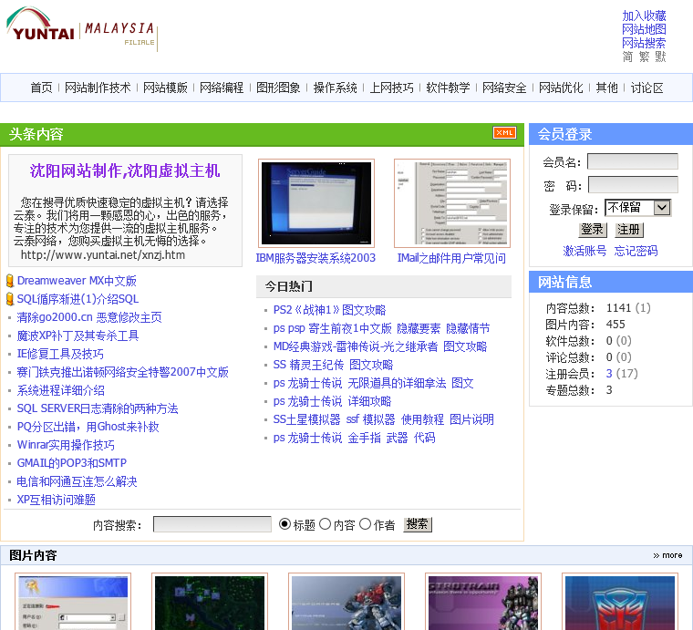Open the 登录保留 dropdown

pos(637,208)
